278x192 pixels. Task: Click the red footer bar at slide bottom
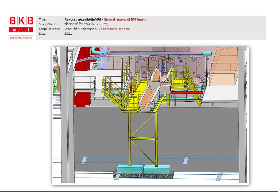(x=139, y=191)
